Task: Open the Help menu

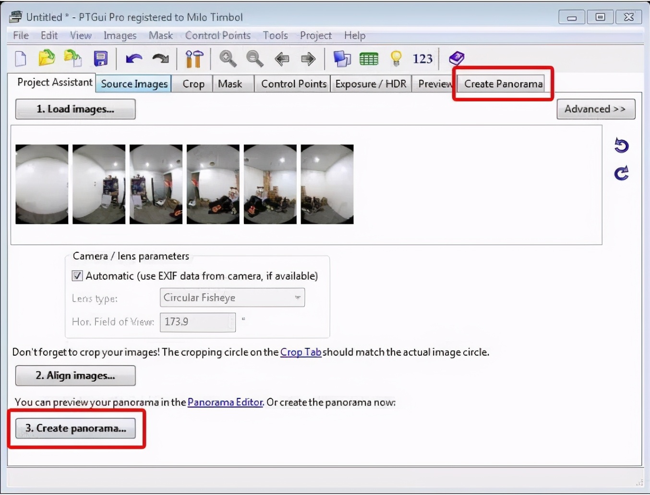Action: (x=355, y=36)
